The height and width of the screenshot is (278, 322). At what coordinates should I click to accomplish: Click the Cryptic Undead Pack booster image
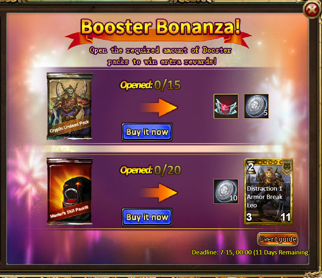point(70,106)
